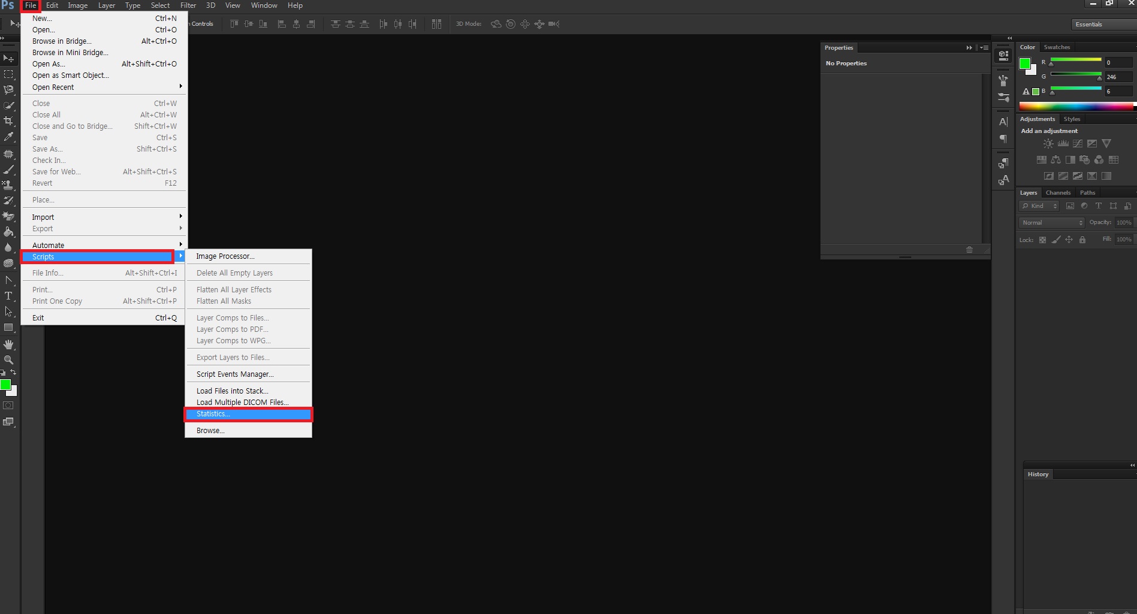
Task: Open the Brush Presets panel icon
Action: click(1003, 97)
